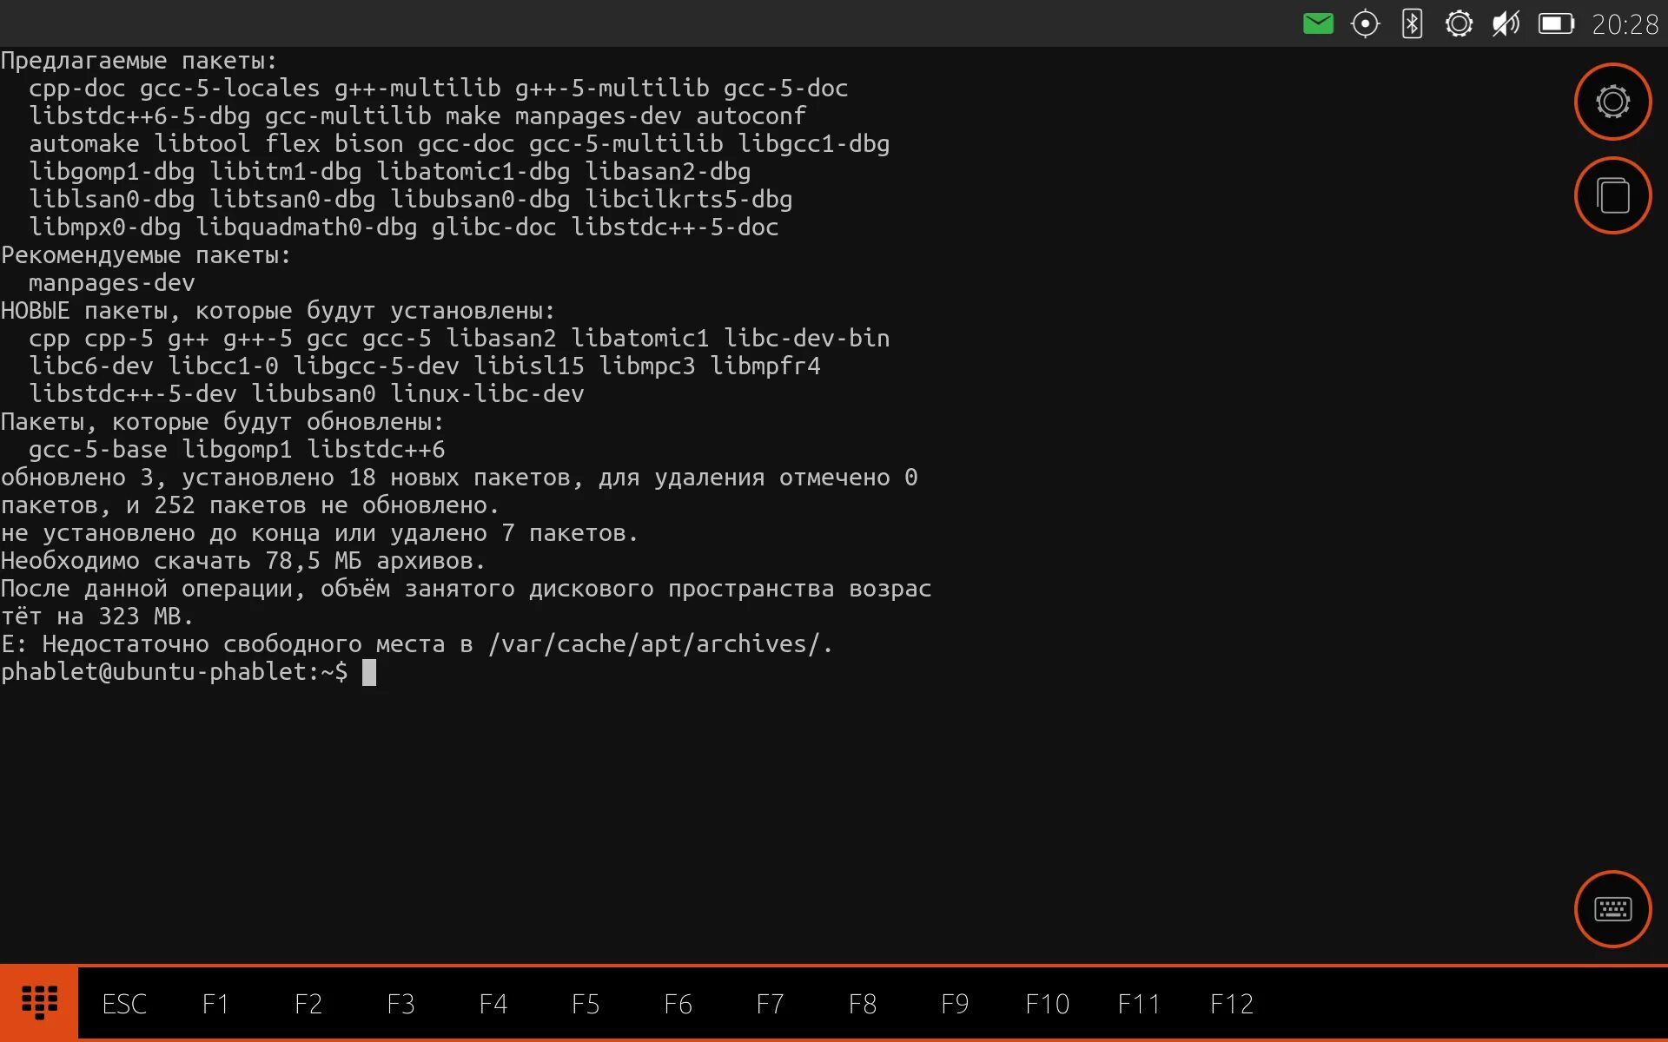
Task: Open the green mail notification indicator
Action: tap(1318, 23)
